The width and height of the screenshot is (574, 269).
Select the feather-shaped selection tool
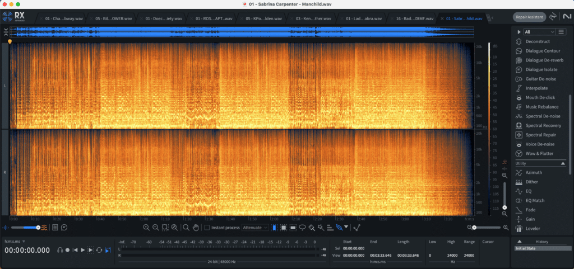[x=339, y=228]
